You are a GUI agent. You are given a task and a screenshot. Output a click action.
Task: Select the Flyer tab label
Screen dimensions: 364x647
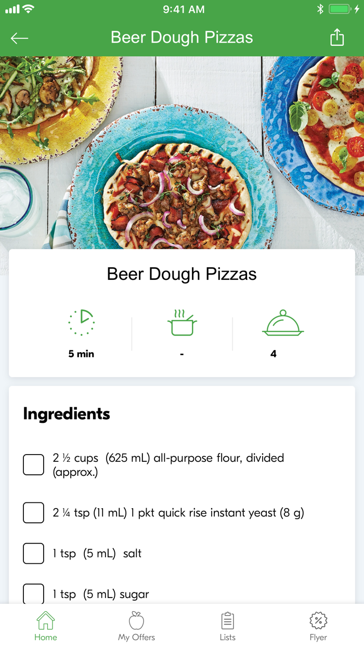point(318,637)
